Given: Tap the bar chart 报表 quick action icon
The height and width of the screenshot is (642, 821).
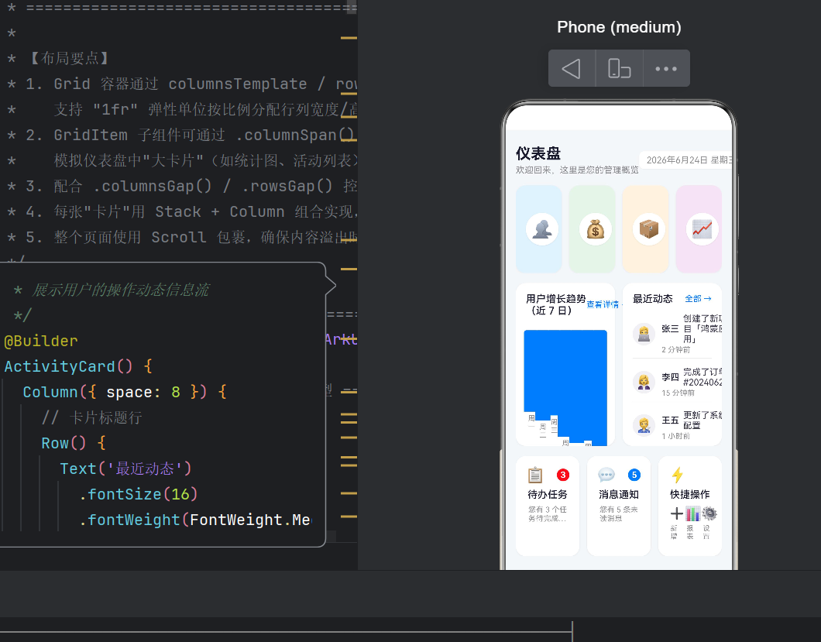Looking at the screenshot, I should (692, 513).
